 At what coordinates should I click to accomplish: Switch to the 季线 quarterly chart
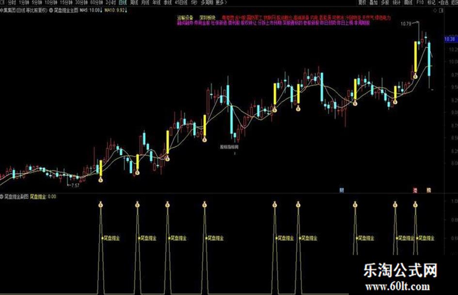click(x=168, y=2)
